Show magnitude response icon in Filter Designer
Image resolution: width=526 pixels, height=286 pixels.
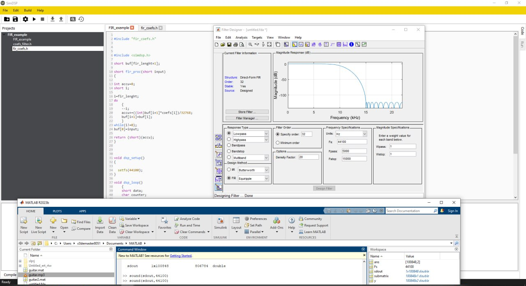(x=295, y=44)
